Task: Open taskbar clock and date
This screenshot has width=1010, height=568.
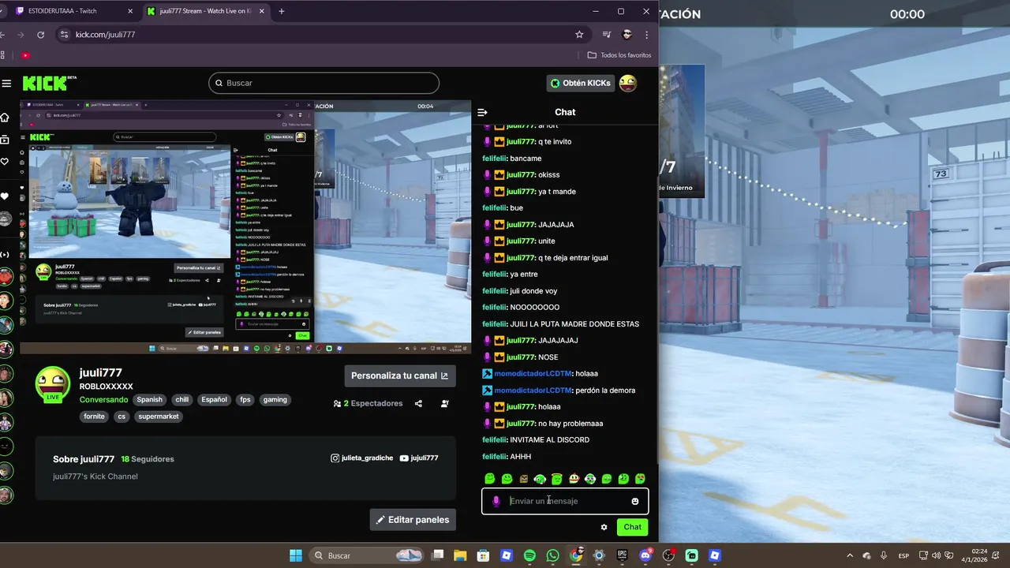Action: (x=974, y=555)
